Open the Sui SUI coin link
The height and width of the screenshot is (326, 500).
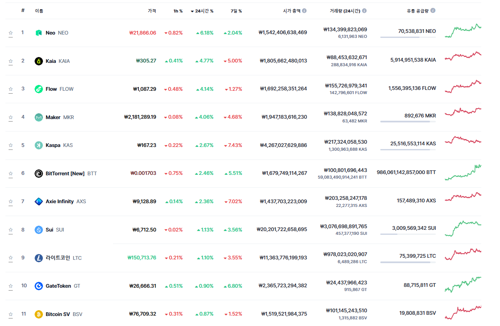click(55, 229)
